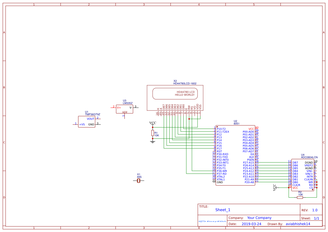Select the Date field 2019-03-24
328x232 pixels.
tap(252, 224)
